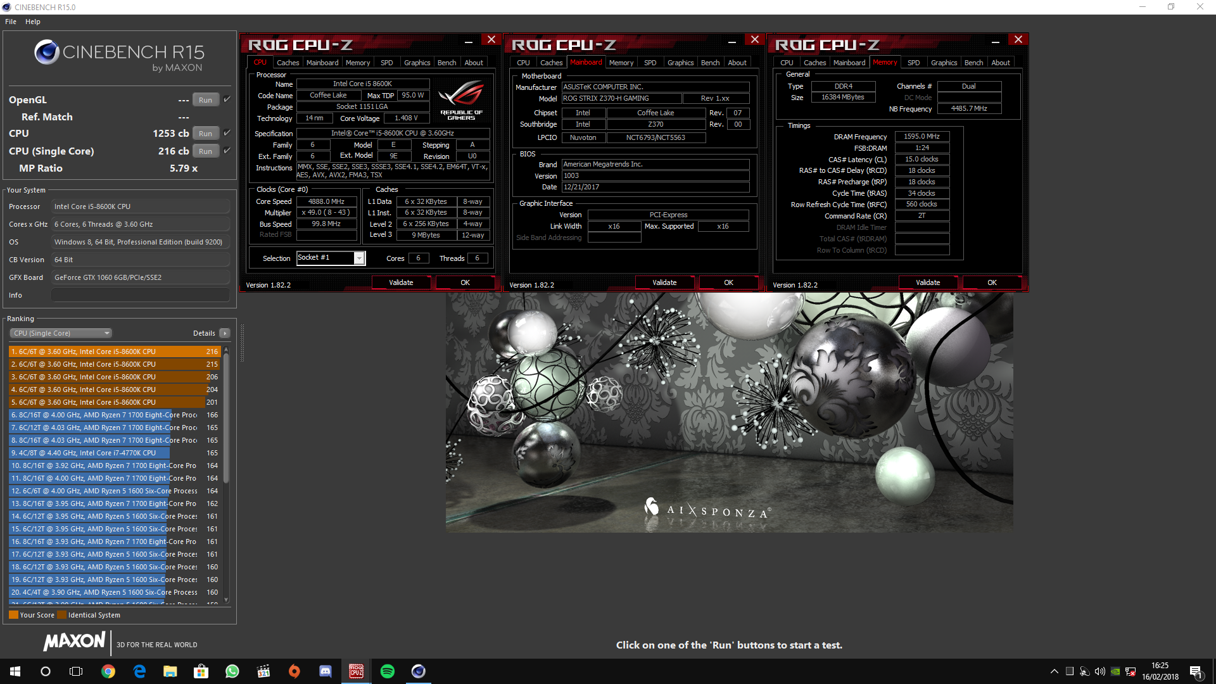Open the Microsoft Store taskbar icon
The height and width of the screenshot is (684, 1216).
point(201,671)
